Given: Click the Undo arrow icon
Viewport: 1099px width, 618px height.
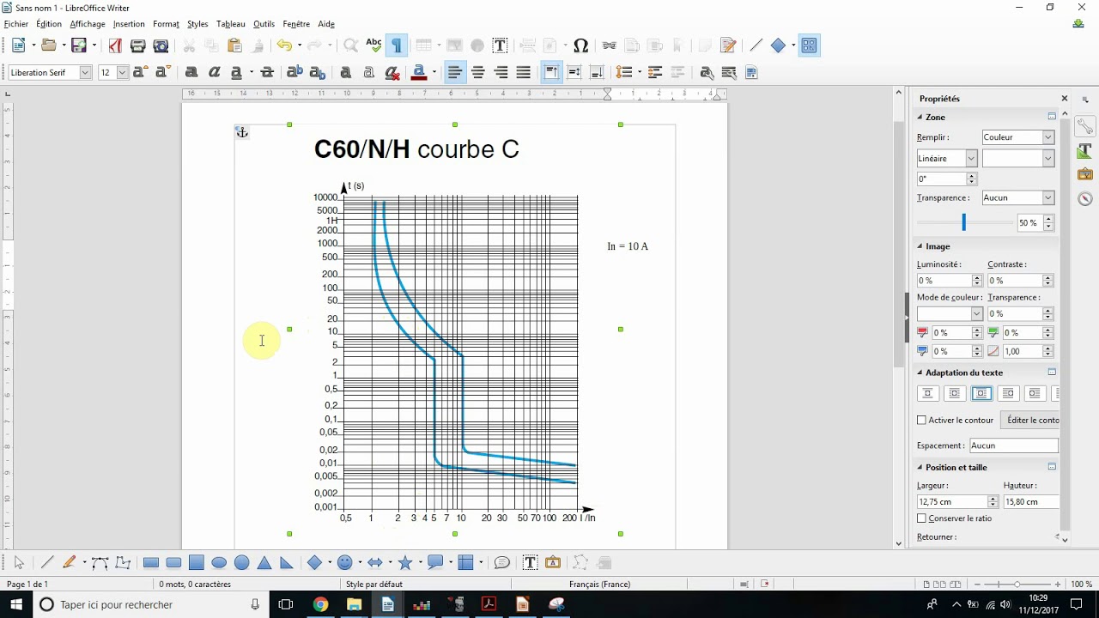Looking at the screenshot, I should pos(283,45).
